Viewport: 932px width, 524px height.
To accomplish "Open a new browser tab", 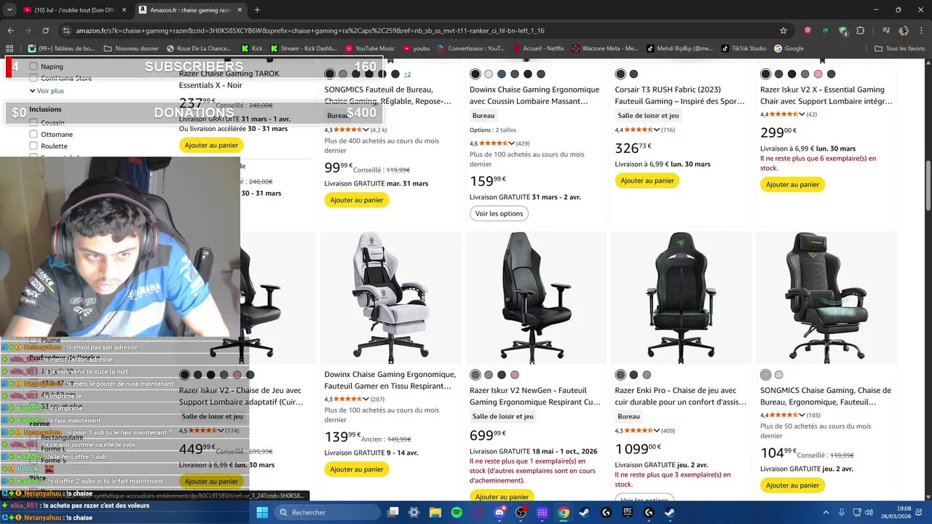I will pyautogui.click(x=257, y=10).
